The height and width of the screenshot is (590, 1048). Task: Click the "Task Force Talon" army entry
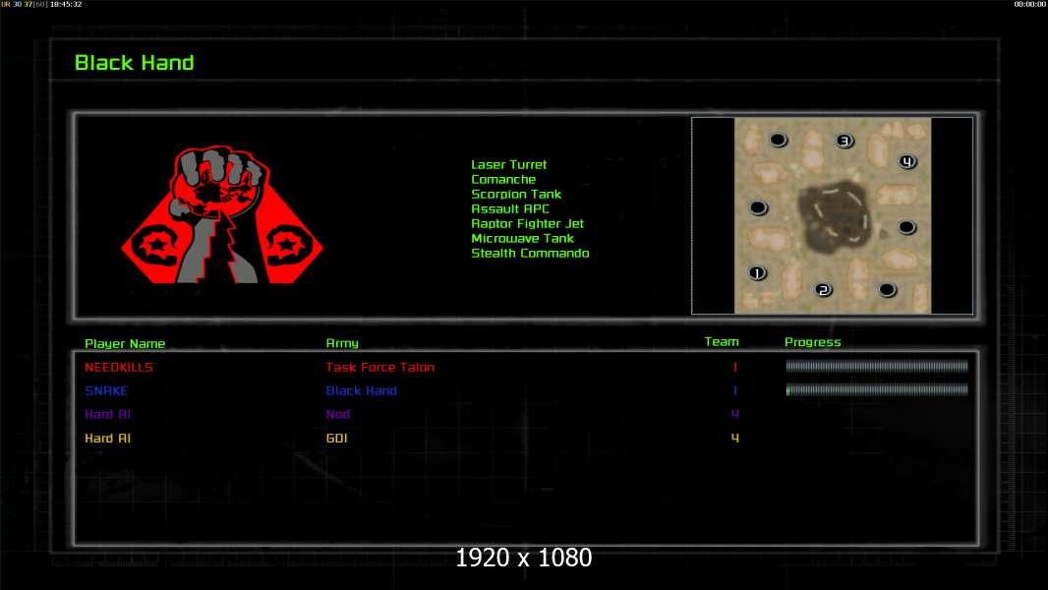tap(380, 367)
